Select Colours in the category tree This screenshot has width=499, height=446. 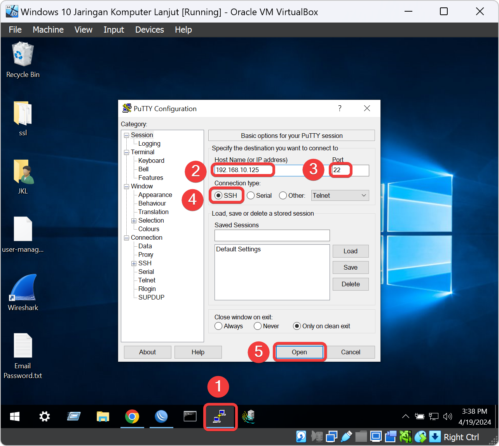point(149,229)
